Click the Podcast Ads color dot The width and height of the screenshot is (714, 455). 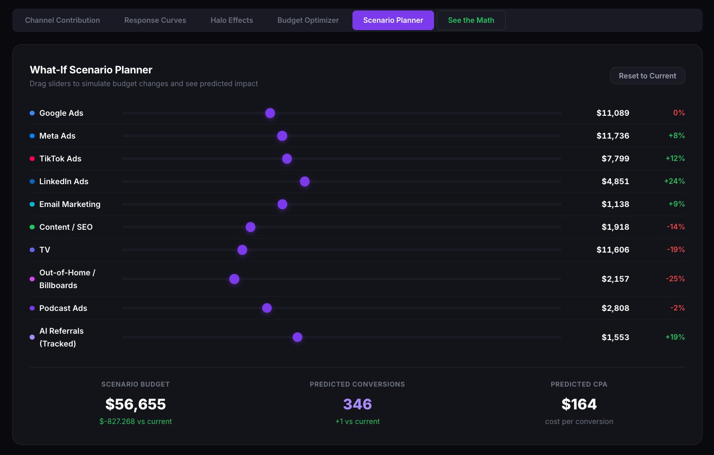(32, 308)
